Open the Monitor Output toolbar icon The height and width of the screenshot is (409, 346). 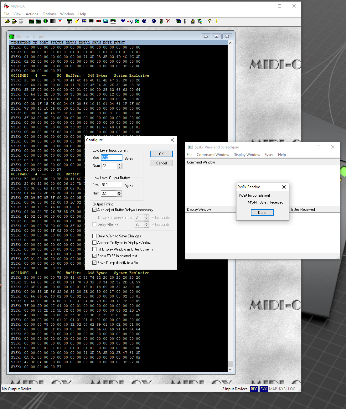[39, 21]
